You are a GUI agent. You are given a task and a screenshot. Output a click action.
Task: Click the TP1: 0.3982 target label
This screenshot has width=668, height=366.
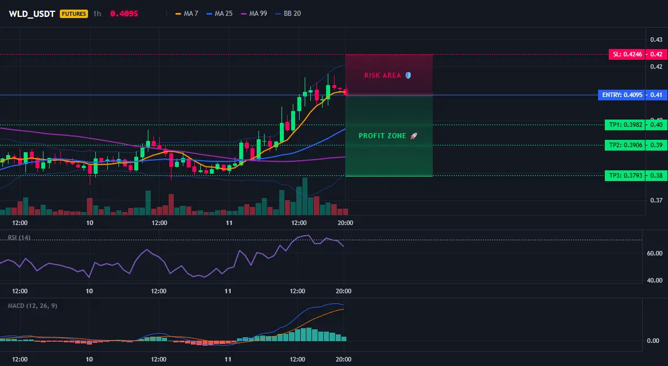[625, 125]
